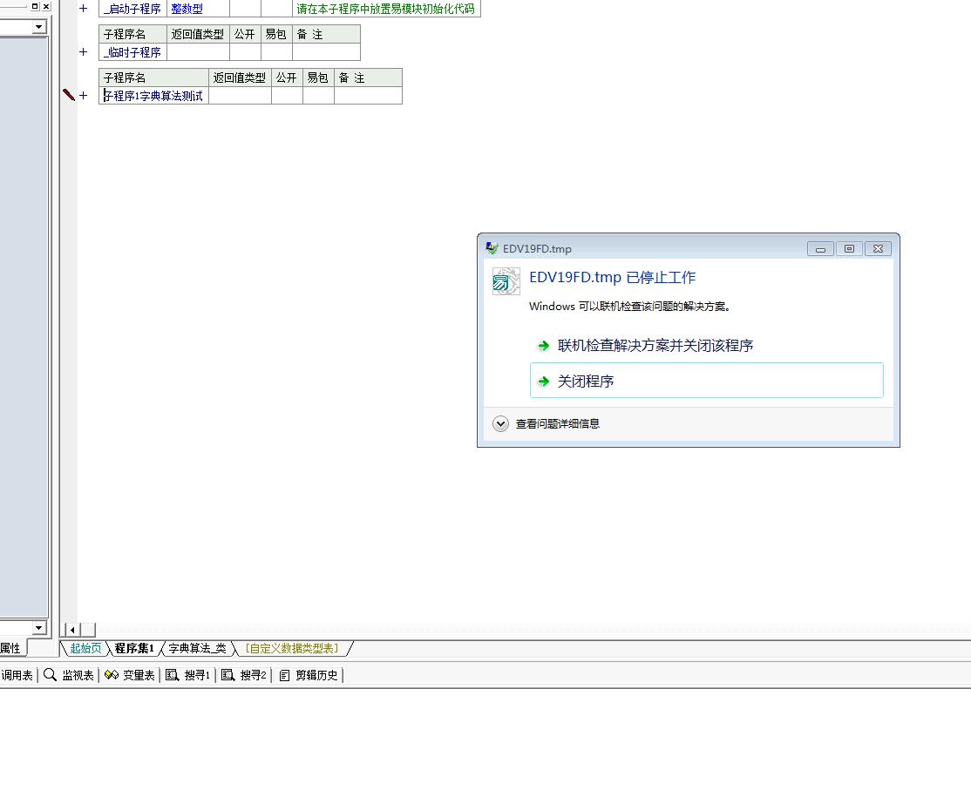Float the left side panel restore icon

(x=35, y=6)
